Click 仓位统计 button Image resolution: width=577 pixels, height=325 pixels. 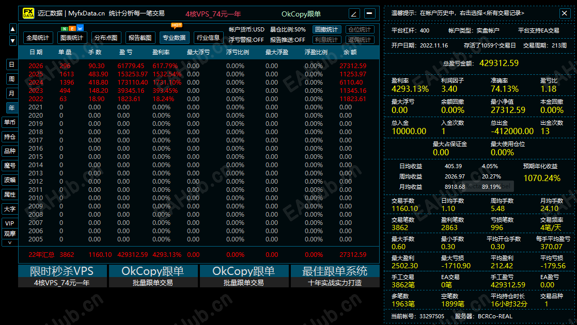pos(360,29)
